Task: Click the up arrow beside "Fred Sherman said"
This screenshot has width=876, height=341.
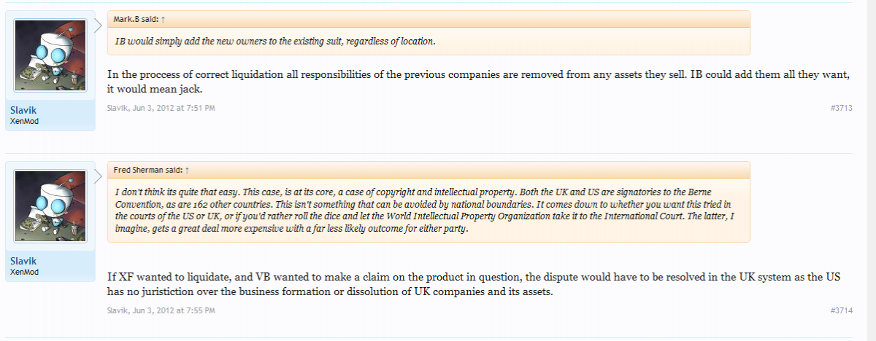Action: (x=188, y=170)
